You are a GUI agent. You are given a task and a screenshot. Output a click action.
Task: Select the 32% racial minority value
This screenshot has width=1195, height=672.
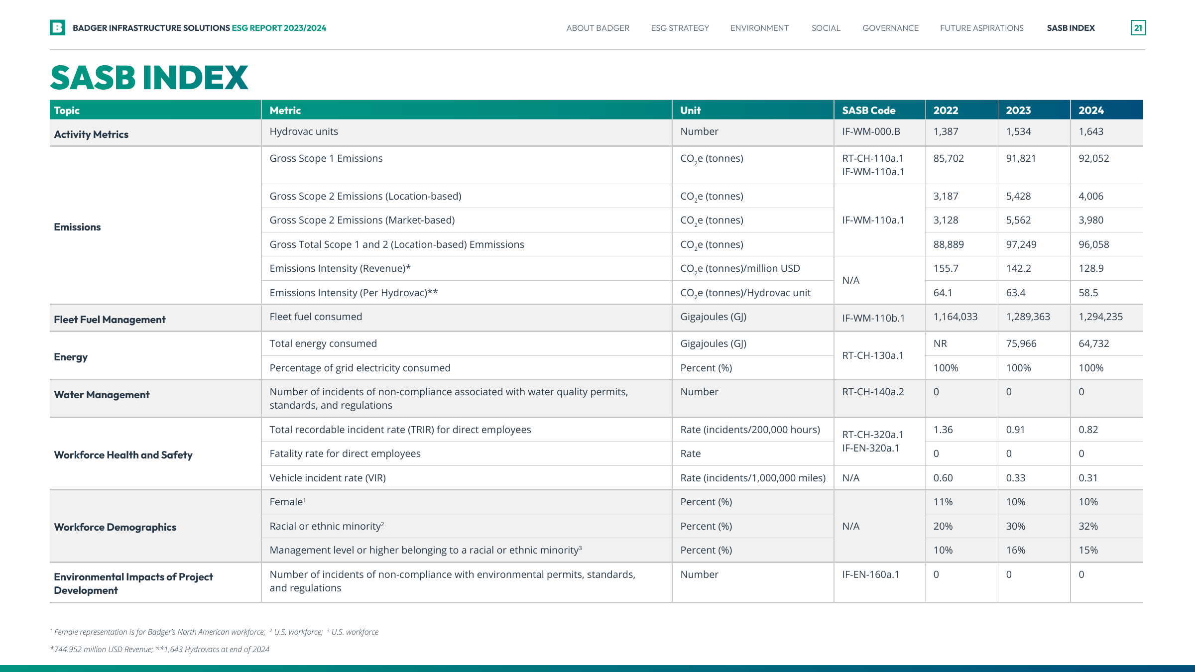point(1088,526)
